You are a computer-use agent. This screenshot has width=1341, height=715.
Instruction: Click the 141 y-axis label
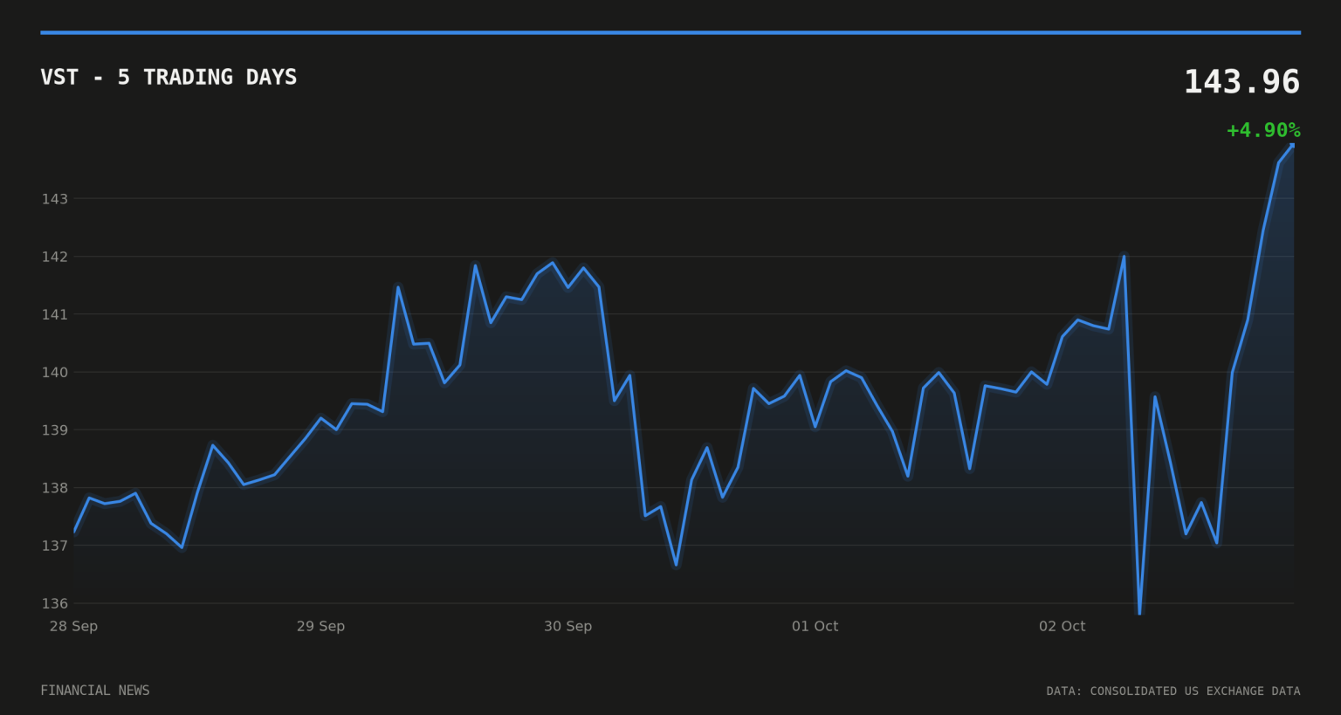tap(54, 314)
